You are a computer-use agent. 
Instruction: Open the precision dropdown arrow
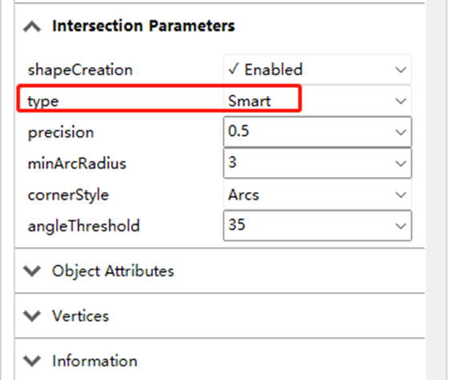[x=401, y=132]
